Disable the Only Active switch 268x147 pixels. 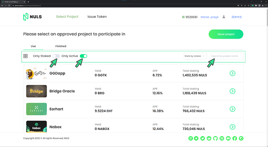pos(84,56)
